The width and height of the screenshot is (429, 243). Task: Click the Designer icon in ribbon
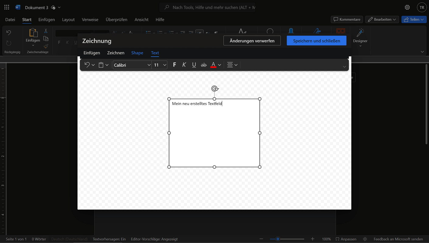(360, 33)
